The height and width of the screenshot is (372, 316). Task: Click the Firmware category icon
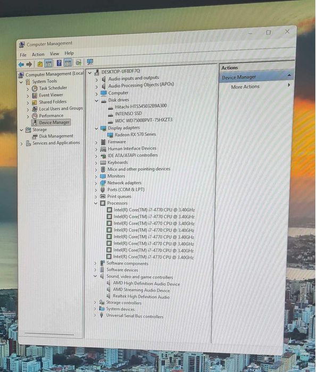tap(103, 142)
